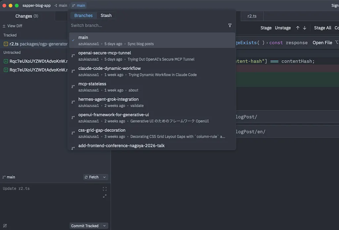Click the branch icon beside mcp-stateless

click(73, 87)
